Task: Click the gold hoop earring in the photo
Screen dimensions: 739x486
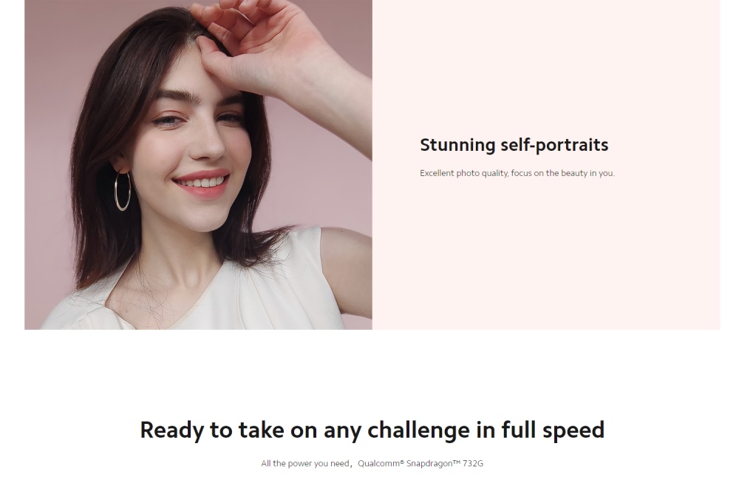Action: 123,191
